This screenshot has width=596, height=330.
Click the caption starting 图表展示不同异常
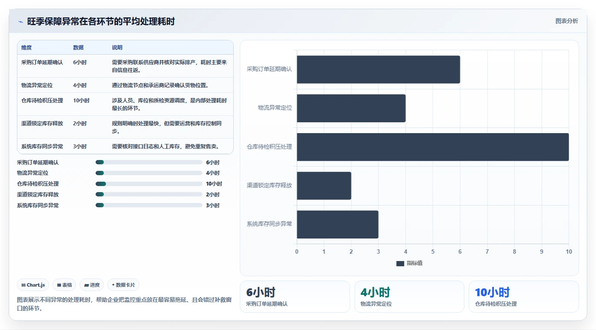pyautogui.click(x=124, y=304)
